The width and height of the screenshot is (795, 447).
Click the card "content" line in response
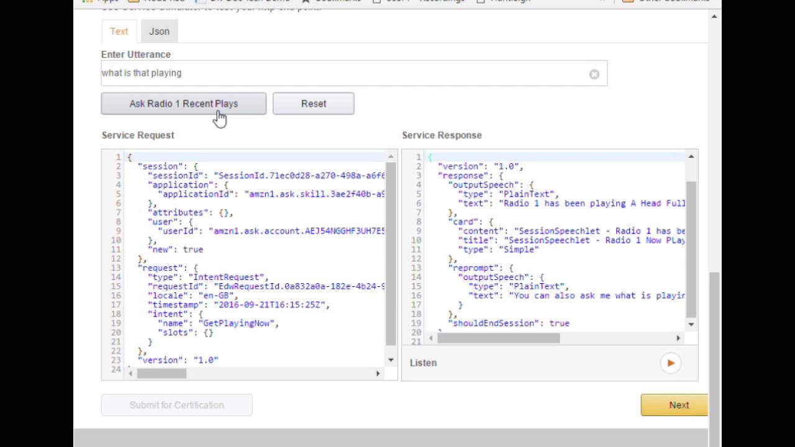pos(571,231)
